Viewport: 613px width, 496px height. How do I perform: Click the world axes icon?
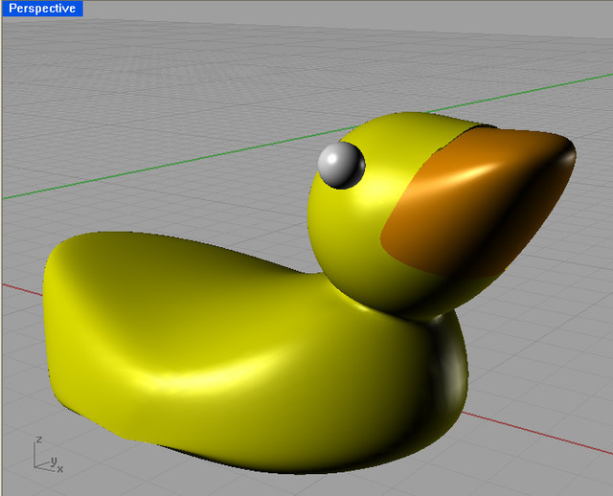[x=49, y=454]
